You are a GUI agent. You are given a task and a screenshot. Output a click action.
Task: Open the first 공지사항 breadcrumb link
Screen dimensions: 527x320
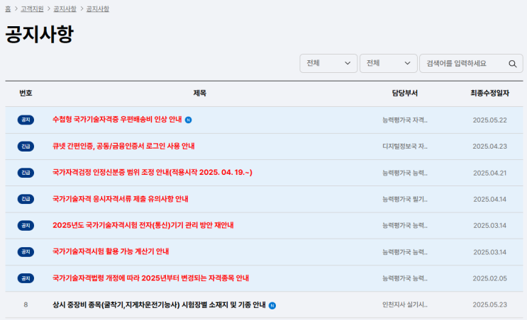click(x=65, y=8)
